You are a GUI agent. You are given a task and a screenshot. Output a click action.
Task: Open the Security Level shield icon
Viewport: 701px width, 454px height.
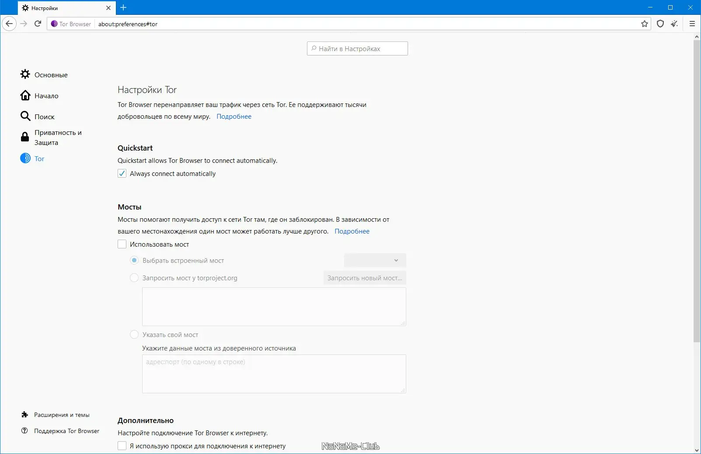[660, 24]
